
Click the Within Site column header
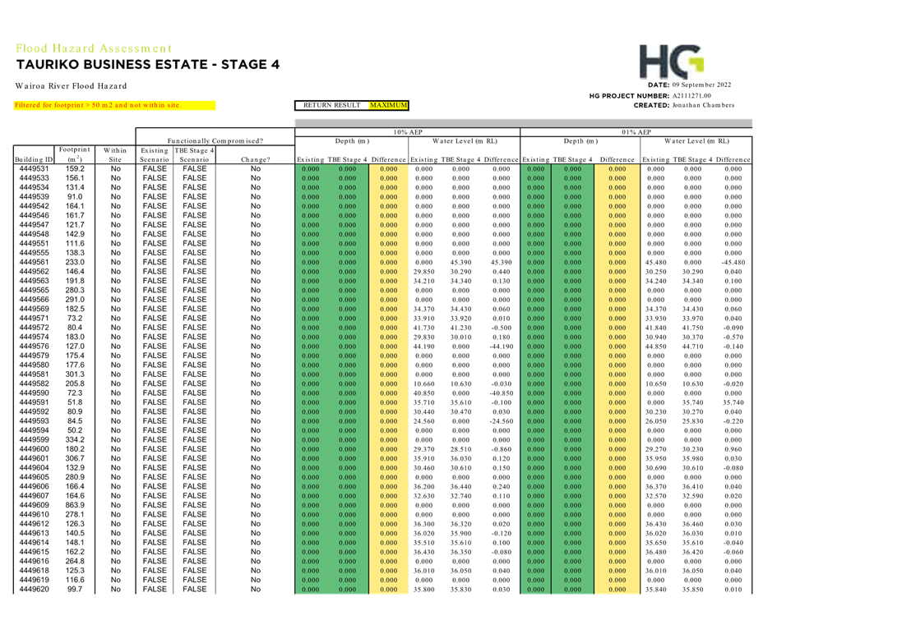(114, 154)
